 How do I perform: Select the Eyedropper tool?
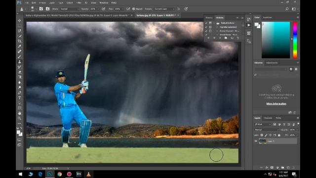tap(20, 46)
